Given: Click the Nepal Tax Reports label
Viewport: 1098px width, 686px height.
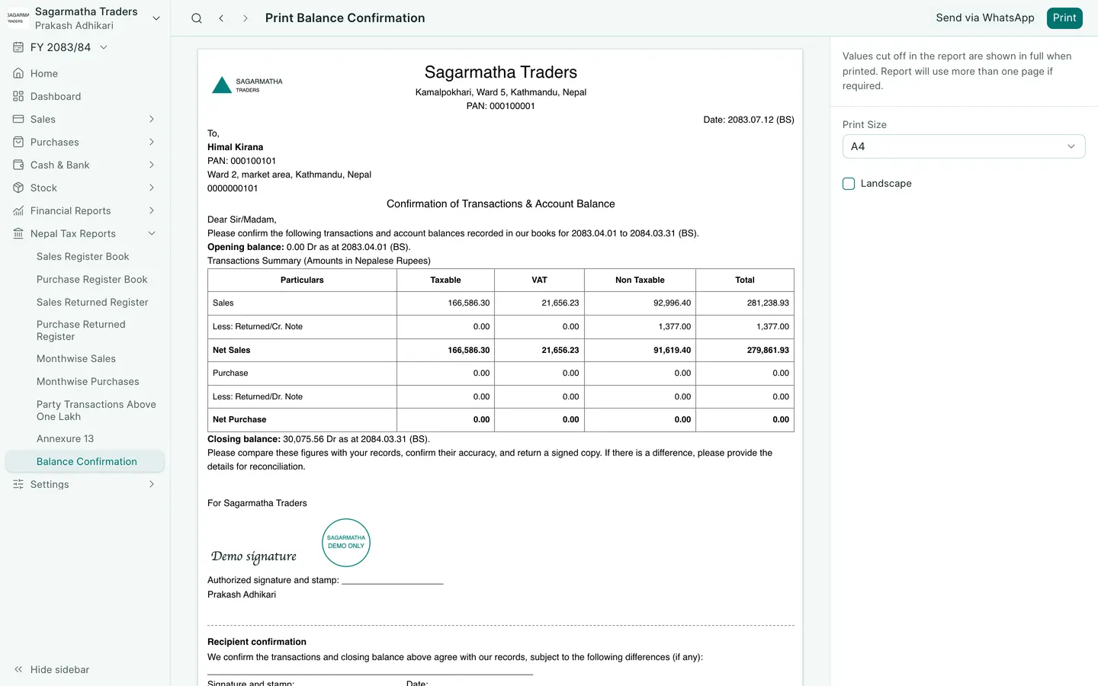Looking at the screenshot, I should click(73, 233).
